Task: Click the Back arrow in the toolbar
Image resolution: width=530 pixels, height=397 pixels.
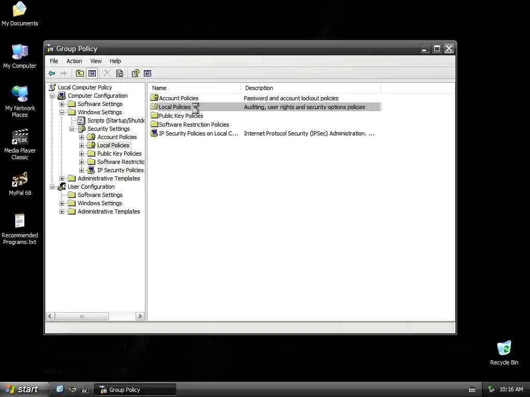Action: (x=52, y=73)
